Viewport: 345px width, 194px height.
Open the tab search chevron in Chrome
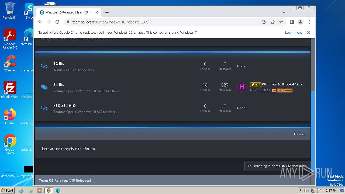point(284,12)
